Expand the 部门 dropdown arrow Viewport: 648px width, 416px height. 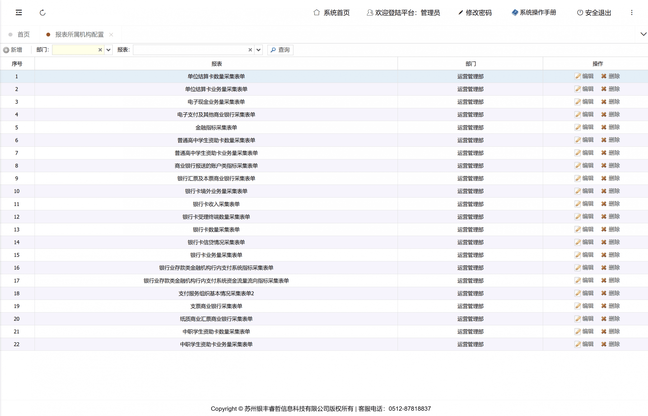[x=108, y=50]
